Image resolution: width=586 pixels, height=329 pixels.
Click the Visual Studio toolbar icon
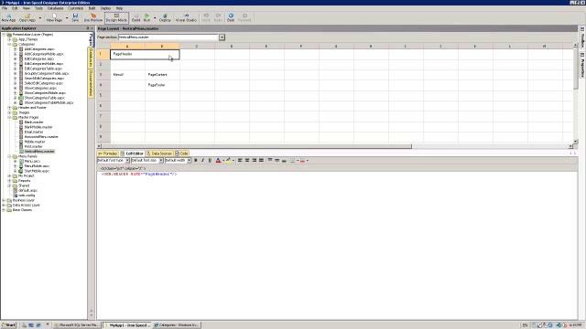point(186,17)
